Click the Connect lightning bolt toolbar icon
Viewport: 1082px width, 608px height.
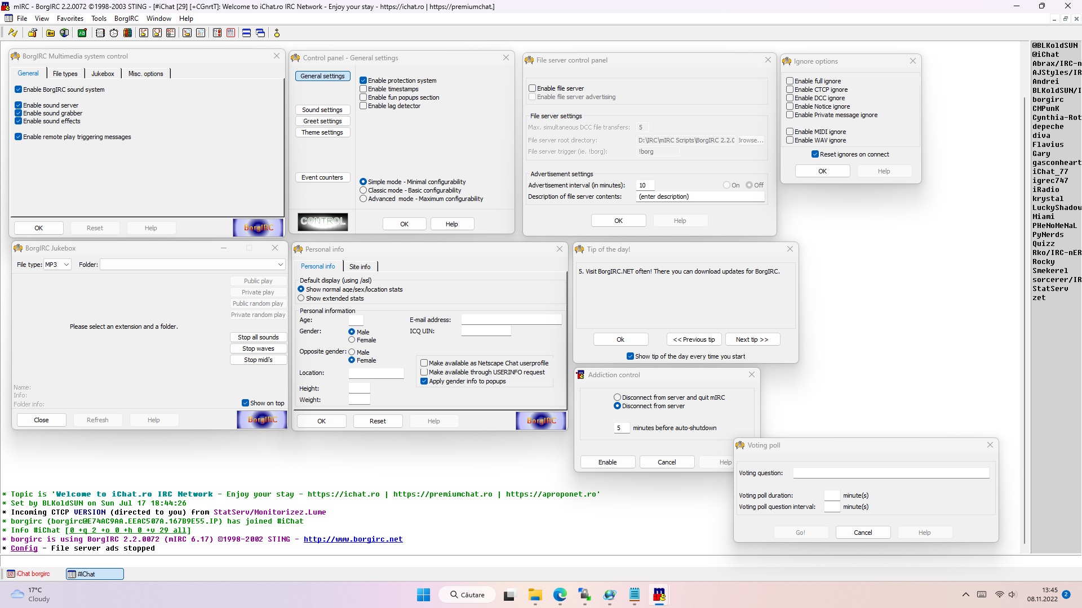pos(12,33)
